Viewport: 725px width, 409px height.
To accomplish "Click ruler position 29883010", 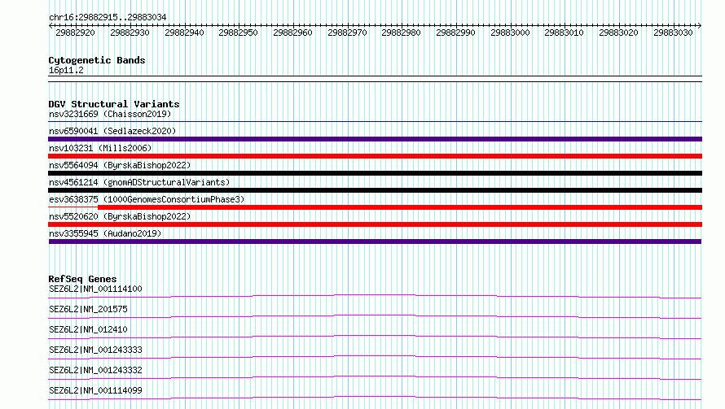I will click(x=564, y=33).
